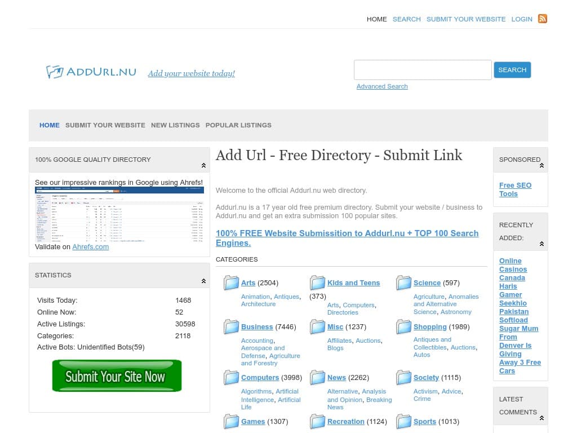The height and width of the screenshot is (433, 577).
Task: Collapse the Sponsored panel
Action: pos(542,166)
